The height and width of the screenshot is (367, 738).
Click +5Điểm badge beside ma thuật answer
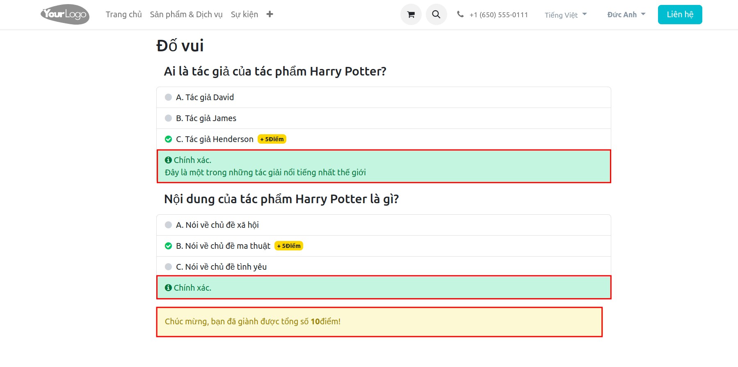[x=289, y=246]
